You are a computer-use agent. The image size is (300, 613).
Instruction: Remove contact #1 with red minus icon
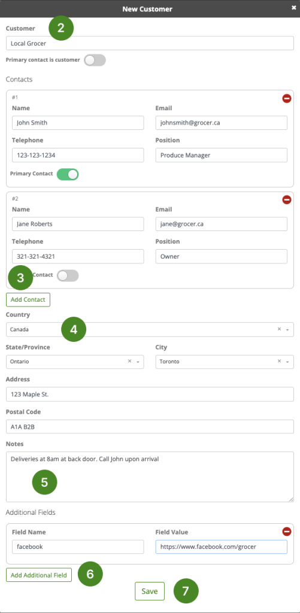pos(287,99)
